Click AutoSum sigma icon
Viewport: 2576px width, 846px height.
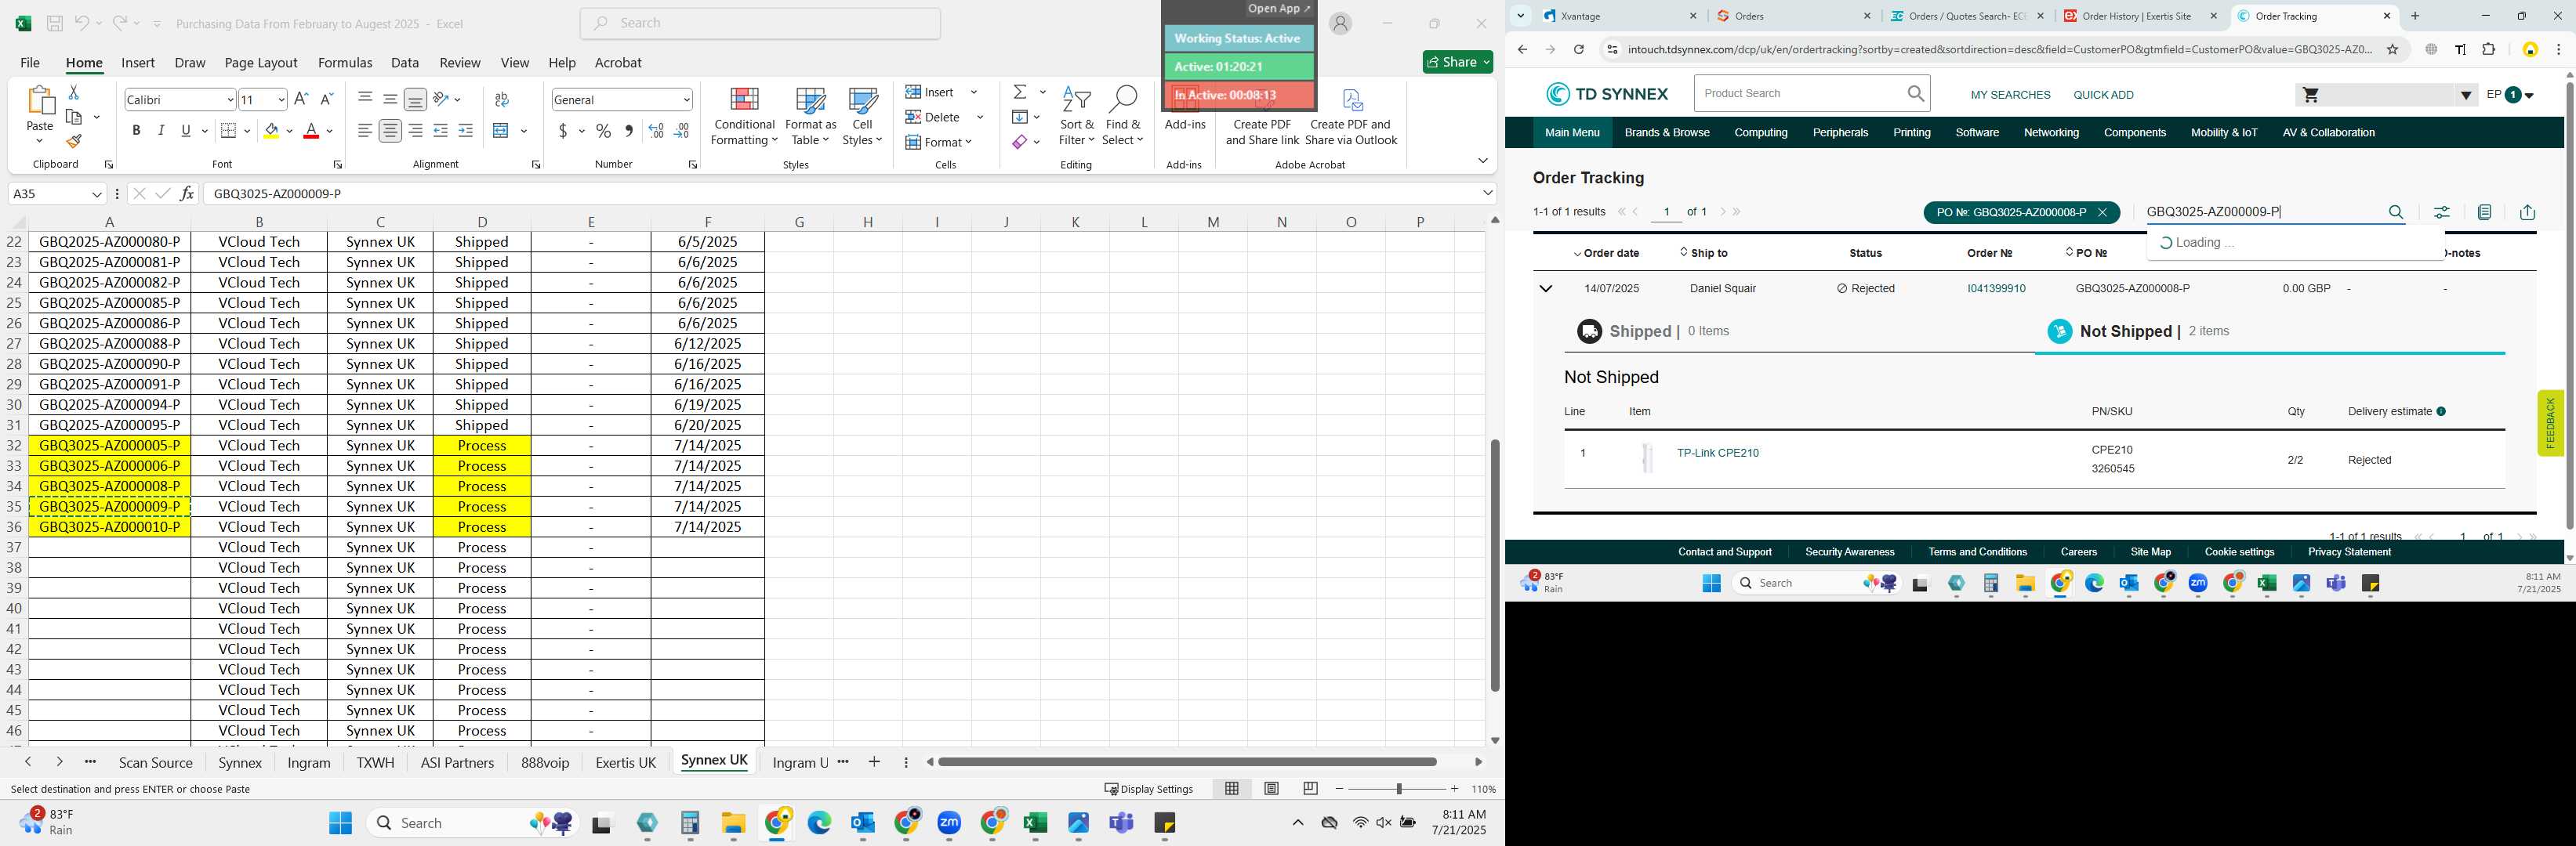point(1020,92)
